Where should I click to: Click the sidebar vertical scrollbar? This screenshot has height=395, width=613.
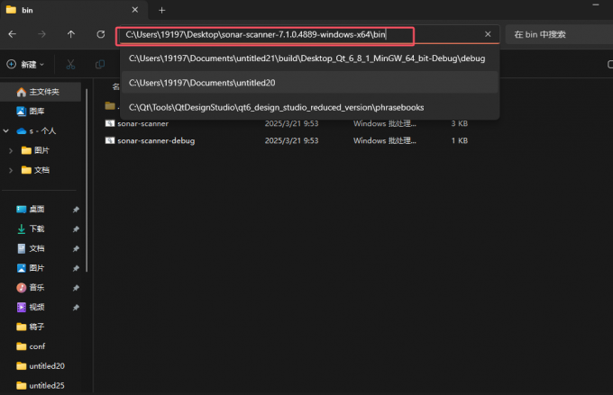tap(87, 180)
